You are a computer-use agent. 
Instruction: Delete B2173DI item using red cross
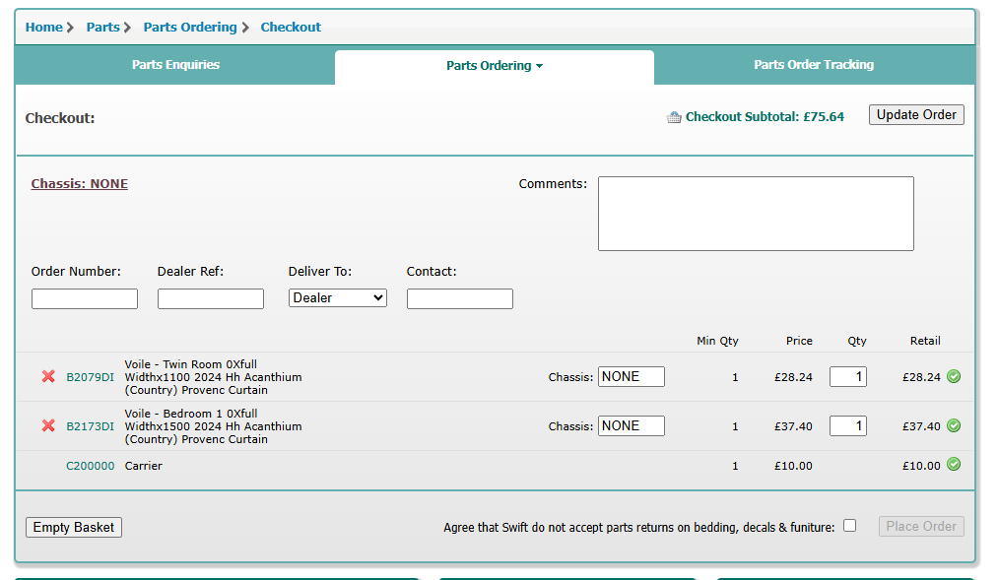click(48, 426)
